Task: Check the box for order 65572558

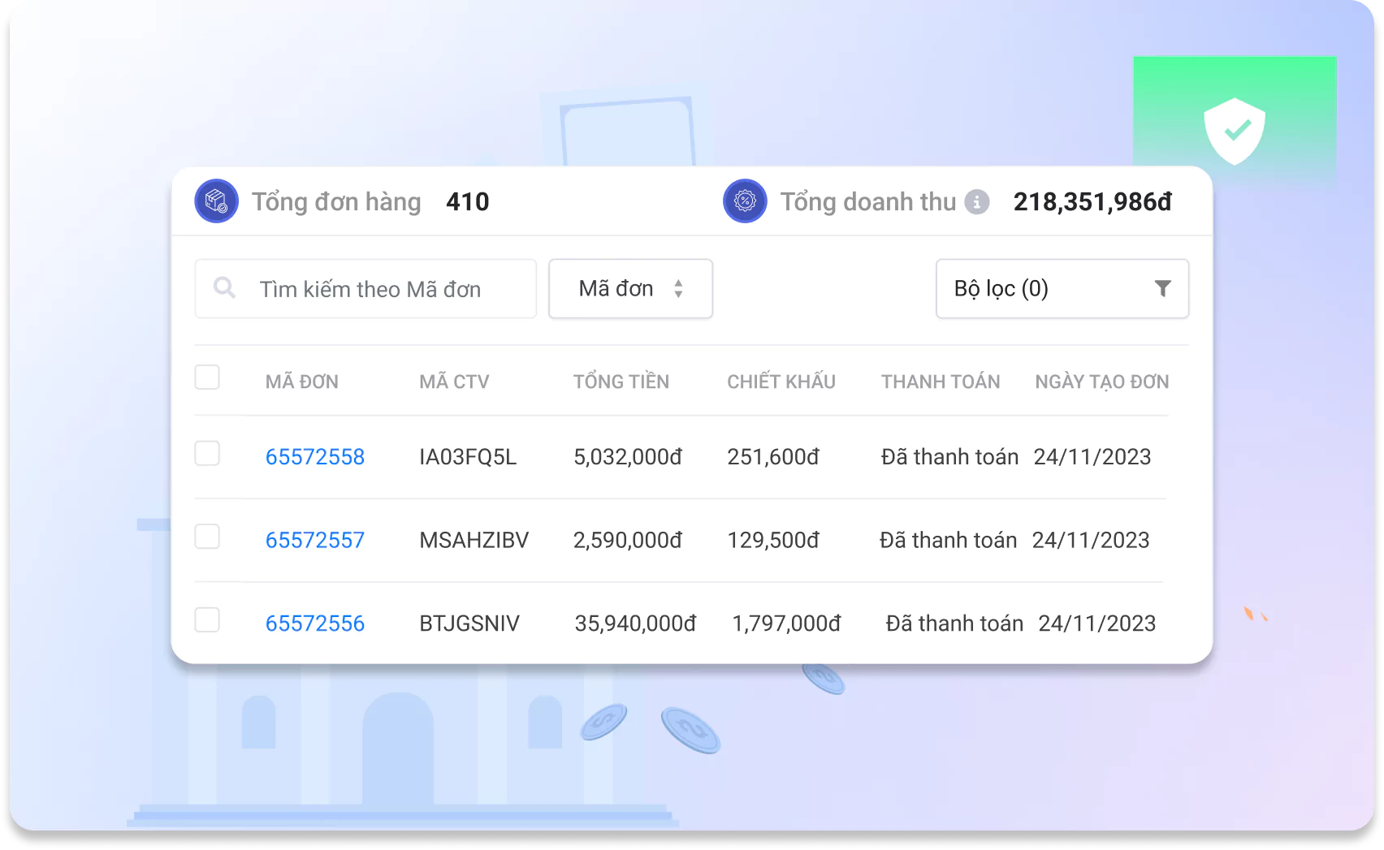Action: [207, 453]
